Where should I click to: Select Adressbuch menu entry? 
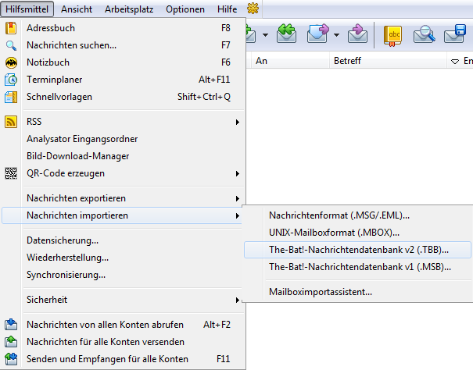(123, 28)
